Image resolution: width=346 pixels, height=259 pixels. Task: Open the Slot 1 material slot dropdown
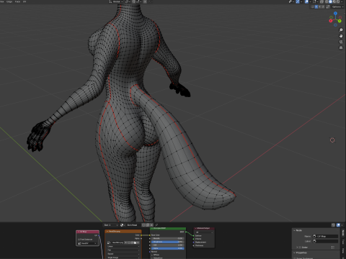(111, 225)
